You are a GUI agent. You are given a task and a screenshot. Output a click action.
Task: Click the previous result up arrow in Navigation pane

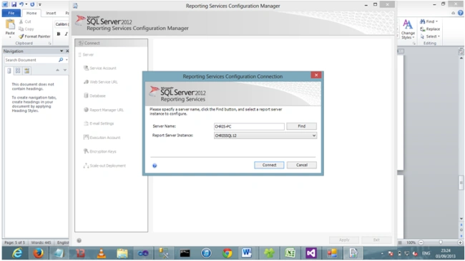[57, 71]
